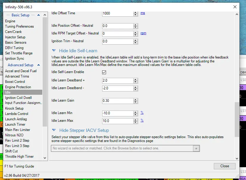Select Engine Protection item
This screenshot has height=180, width=246.
tap(18, 87)
